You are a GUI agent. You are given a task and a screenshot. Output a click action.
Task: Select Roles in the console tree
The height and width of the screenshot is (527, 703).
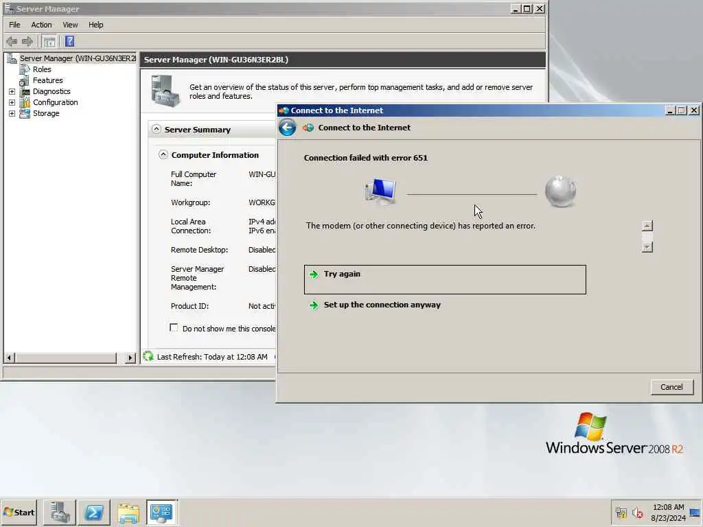42,69
